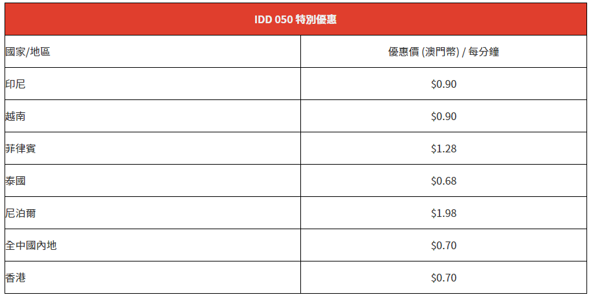Click the $0.68 price cell
Viewport: 591px width, 297px height.
point(443,181)
